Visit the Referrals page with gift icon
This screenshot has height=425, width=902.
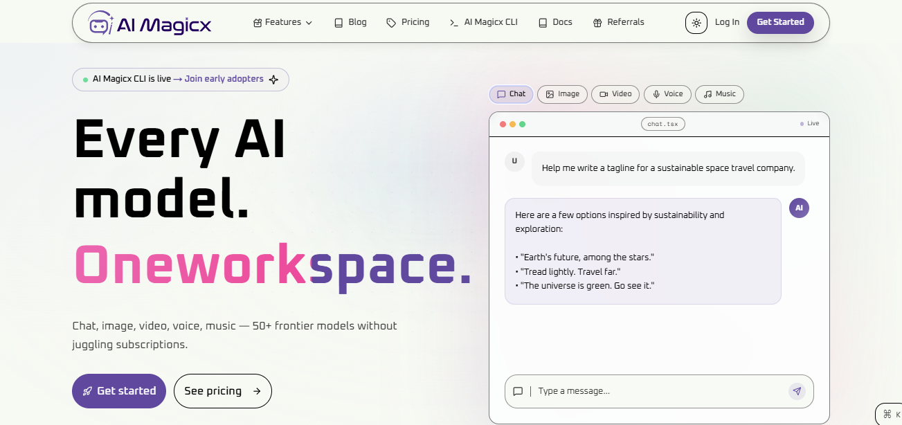[618, 22]
